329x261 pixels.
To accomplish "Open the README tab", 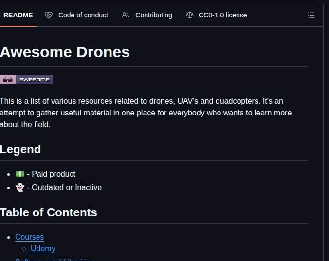I will pos(18,15).
